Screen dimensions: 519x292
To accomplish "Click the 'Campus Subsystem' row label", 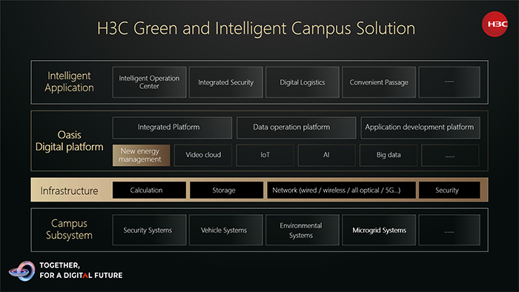I will (69, 229).
